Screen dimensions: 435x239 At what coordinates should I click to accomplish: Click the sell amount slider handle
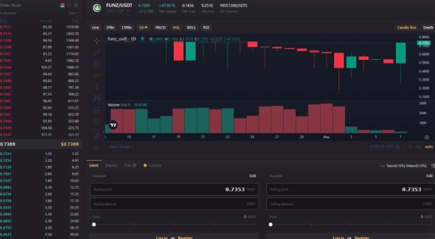pyautogui.click(x=270, y=224)
